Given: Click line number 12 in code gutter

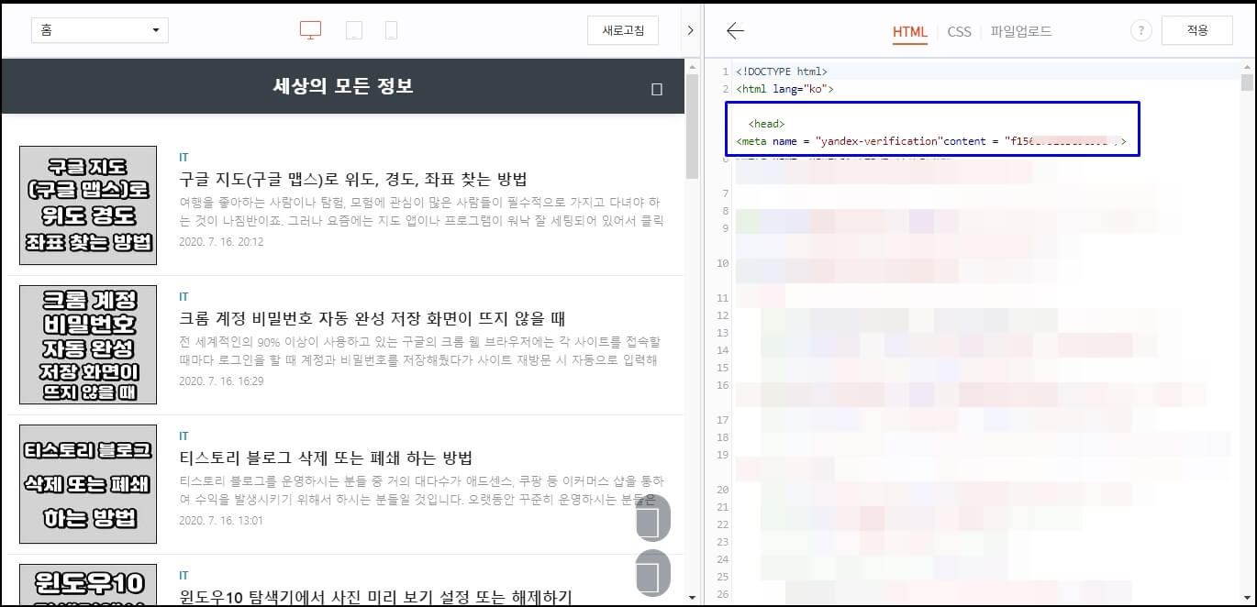Looking at the screenshot, I should pyautogui.click(x=723, y=315).
